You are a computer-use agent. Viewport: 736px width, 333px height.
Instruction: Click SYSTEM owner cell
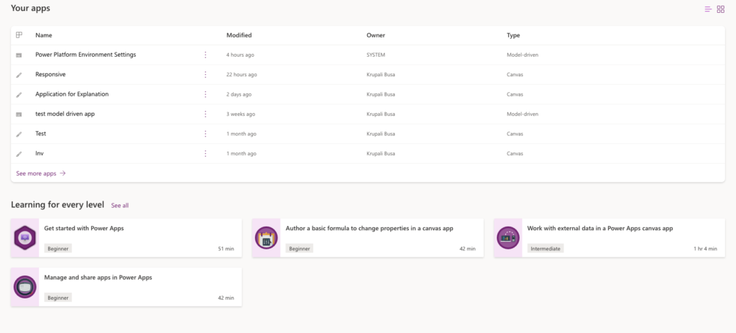point(375,55)
